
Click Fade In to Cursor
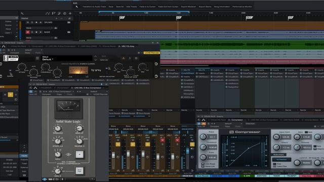147,7
